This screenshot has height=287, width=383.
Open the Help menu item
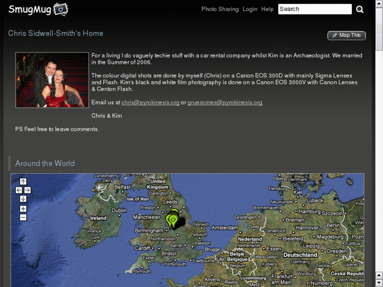pos(268,9)
